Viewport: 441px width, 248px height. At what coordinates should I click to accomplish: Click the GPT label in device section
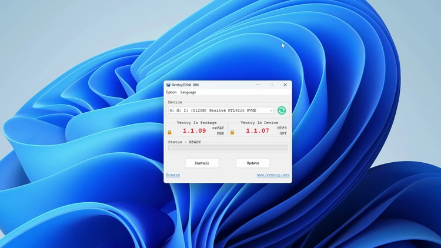[283, 133]
